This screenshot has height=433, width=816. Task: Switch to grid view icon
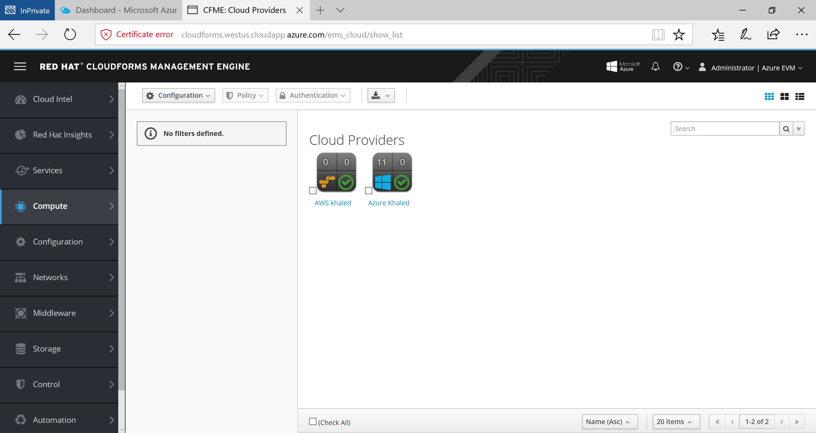tap(769, 96)
